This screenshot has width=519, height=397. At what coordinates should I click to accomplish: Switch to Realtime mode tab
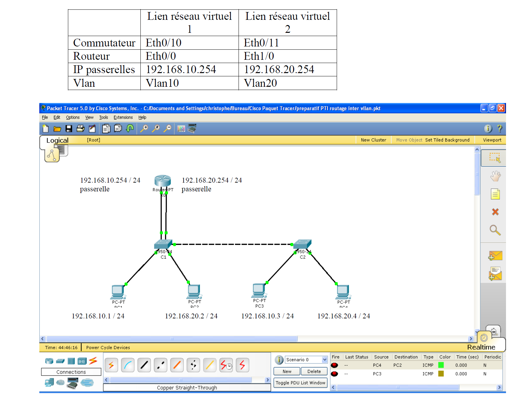tap(481, 347)
